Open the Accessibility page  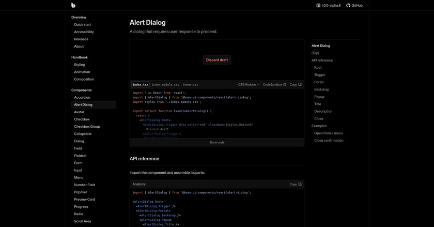[84, 32]
